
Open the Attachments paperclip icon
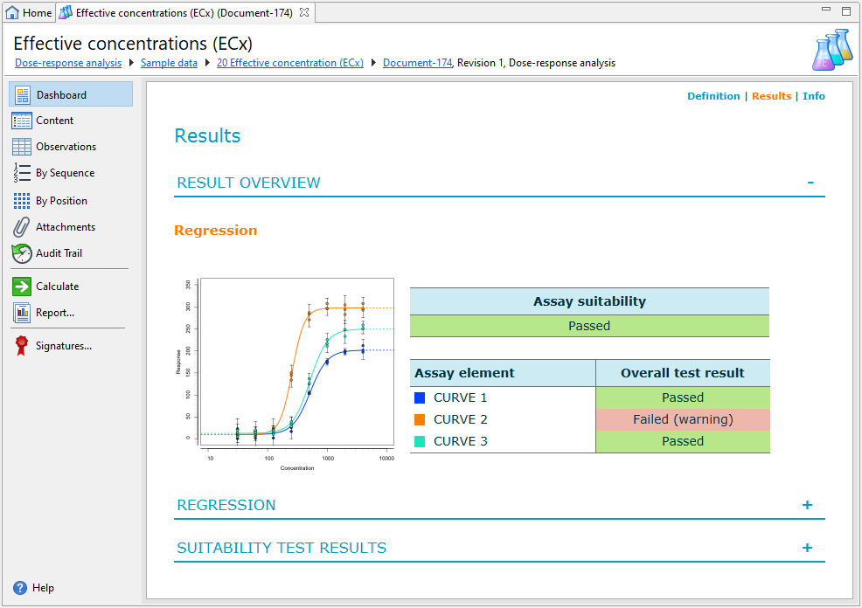(23, 227)
